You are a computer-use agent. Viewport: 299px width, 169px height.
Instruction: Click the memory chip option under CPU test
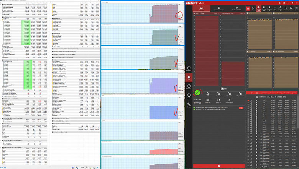(208, 101)
